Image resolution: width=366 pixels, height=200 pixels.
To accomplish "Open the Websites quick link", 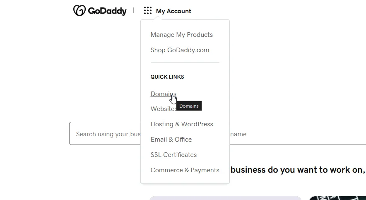I will 163,109.
